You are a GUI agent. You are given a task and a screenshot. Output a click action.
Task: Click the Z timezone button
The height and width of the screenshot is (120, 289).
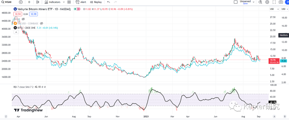pos(6,116)
